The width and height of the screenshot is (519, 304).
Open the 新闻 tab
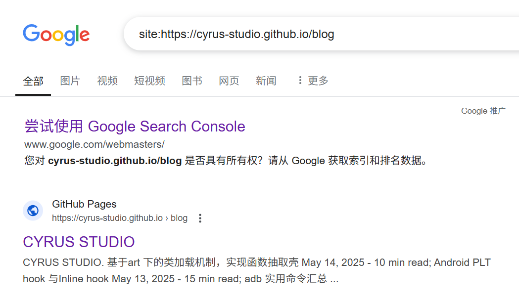[x=266, y=81]
